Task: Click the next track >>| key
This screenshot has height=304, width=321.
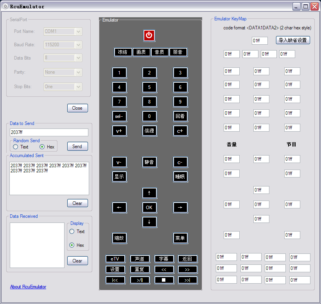Action: click(x=187, y=280)
